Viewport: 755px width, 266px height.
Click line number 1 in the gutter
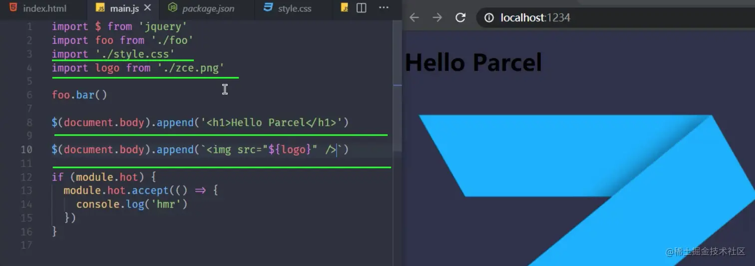pos(29,26)
